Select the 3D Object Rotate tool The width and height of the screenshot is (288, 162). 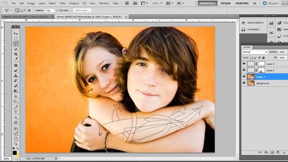coord(16,129)
